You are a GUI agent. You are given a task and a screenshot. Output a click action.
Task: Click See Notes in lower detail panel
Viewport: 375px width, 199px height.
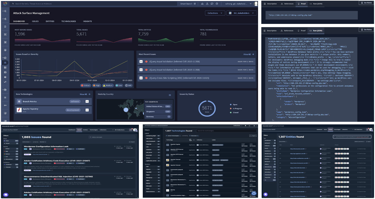(366, 30)
